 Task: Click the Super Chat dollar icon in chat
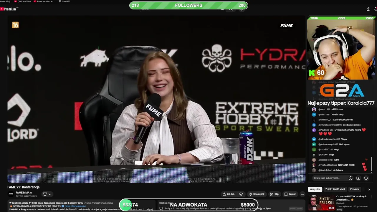[x=358, y=178]
